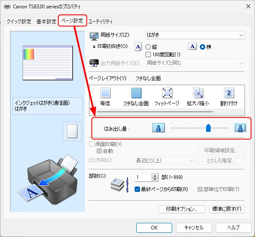Switch to the クイック設定 tab
This screenshot has height=237, width=255.
click(x=19, y=22)
